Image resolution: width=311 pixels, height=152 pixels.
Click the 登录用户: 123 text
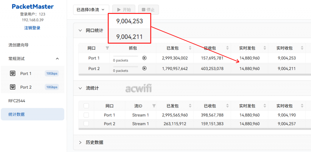pos(33,14)
